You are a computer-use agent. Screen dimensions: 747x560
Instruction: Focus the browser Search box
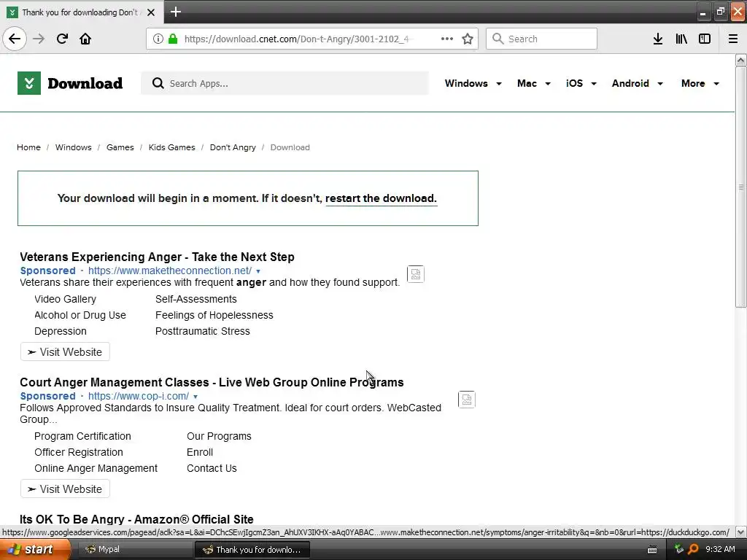point(541,39)
